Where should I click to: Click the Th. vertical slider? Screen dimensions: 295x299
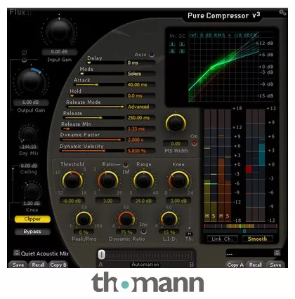[x=189, y=218]
